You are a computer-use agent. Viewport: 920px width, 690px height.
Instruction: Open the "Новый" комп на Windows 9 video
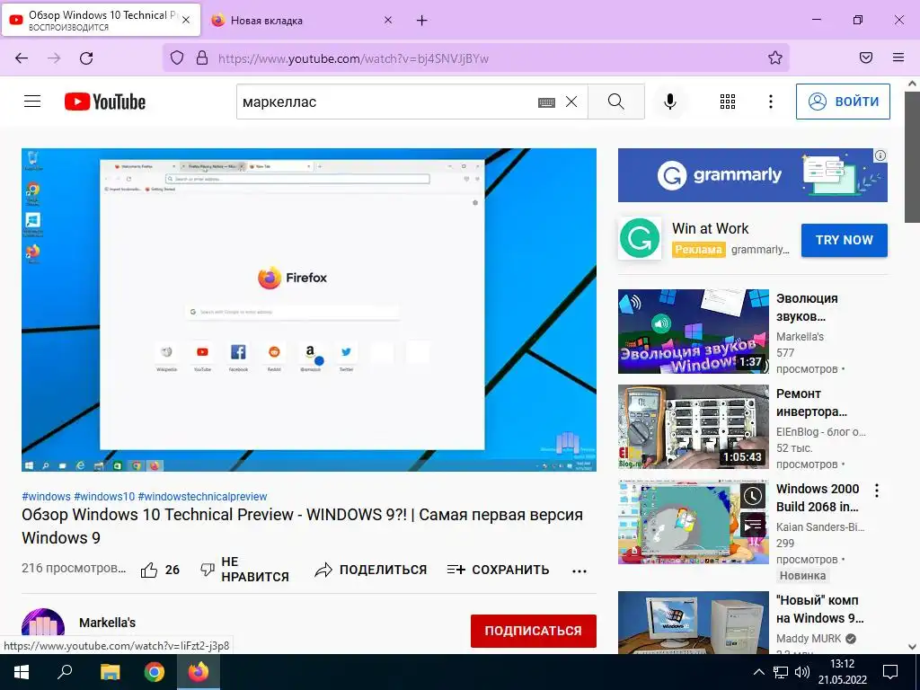click(693, 623)
